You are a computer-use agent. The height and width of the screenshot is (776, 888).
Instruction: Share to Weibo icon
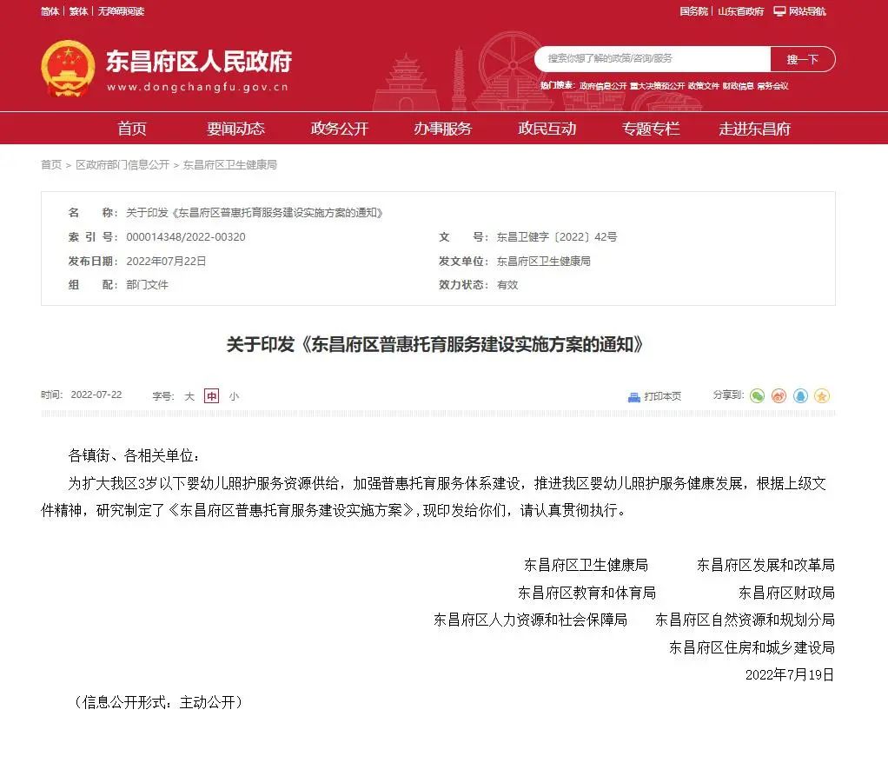click(x=779, y=395)
